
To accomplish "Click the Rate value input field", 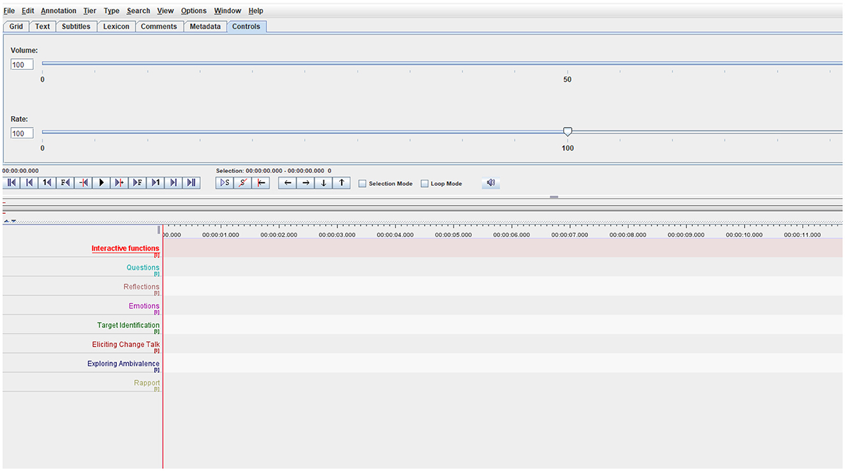I will click(x=22, y=133).
